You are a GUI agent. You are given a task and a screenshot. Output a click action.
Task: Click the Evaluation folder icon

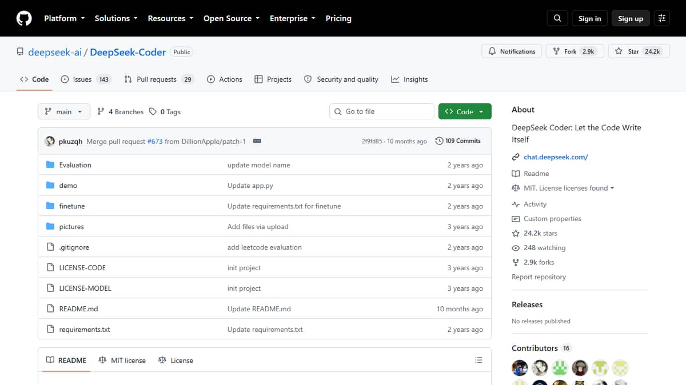tap(50, 165)
